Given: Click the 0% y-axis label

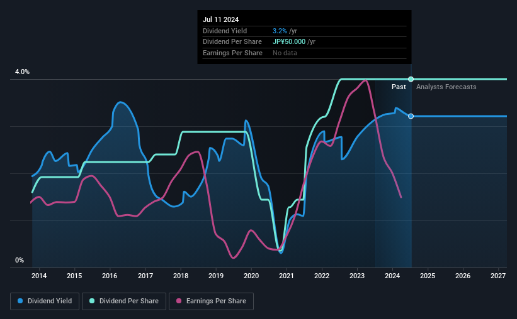Looking at the screenshot, I should click(x=20, y=260).
